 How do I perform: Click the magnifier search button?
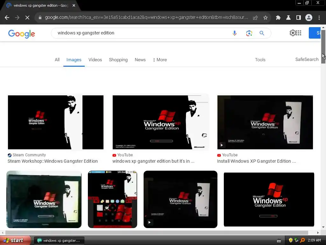pyautogui.click(x=262, y=33)
